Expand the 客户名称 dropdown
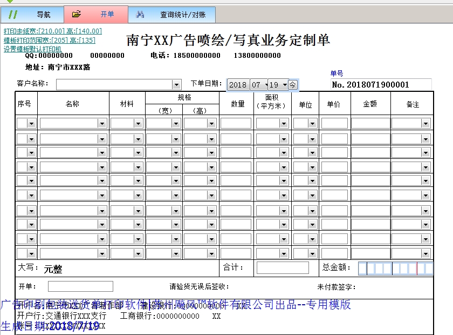This screenshot has height=335, width=453. (176, 85)
